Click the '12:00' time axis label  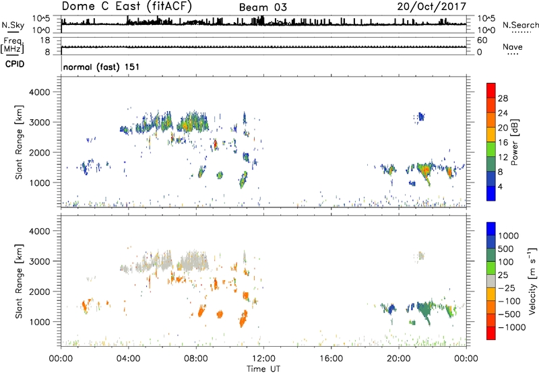[x=263, y=359]
